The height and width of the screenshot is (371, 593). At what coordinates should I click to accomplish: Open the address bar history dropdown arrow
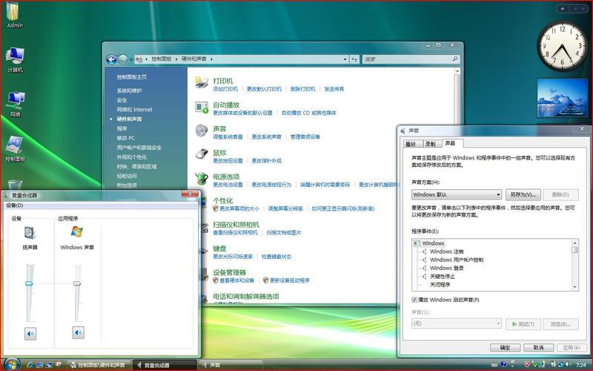tap(345, 59)
